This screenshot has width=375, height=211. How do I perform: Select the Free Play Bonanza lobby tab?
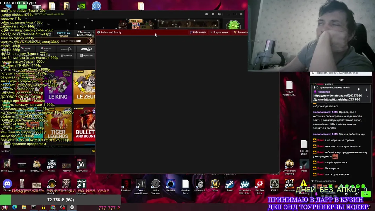click(x=64, y=34)
